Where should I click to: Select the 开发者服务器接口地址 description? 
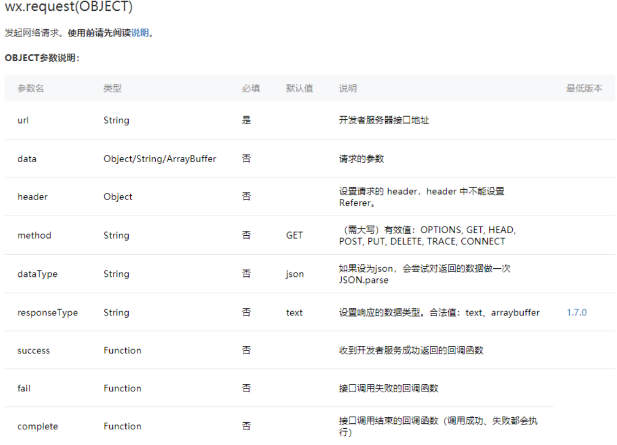point(384,120)
